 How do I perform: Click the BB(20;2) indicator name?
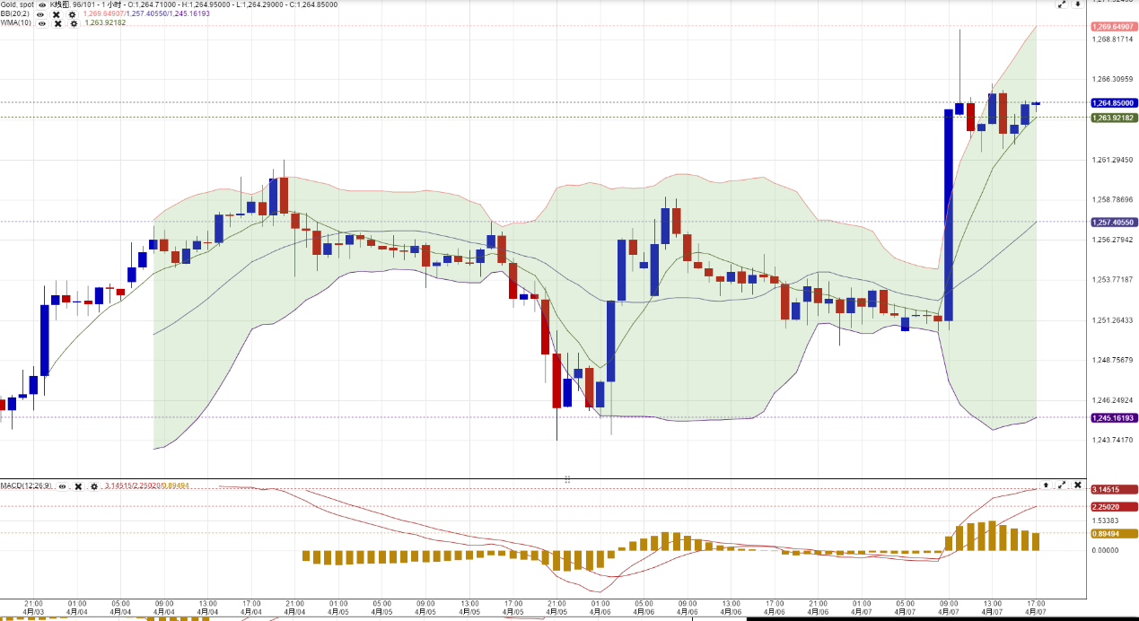(14, 13)
